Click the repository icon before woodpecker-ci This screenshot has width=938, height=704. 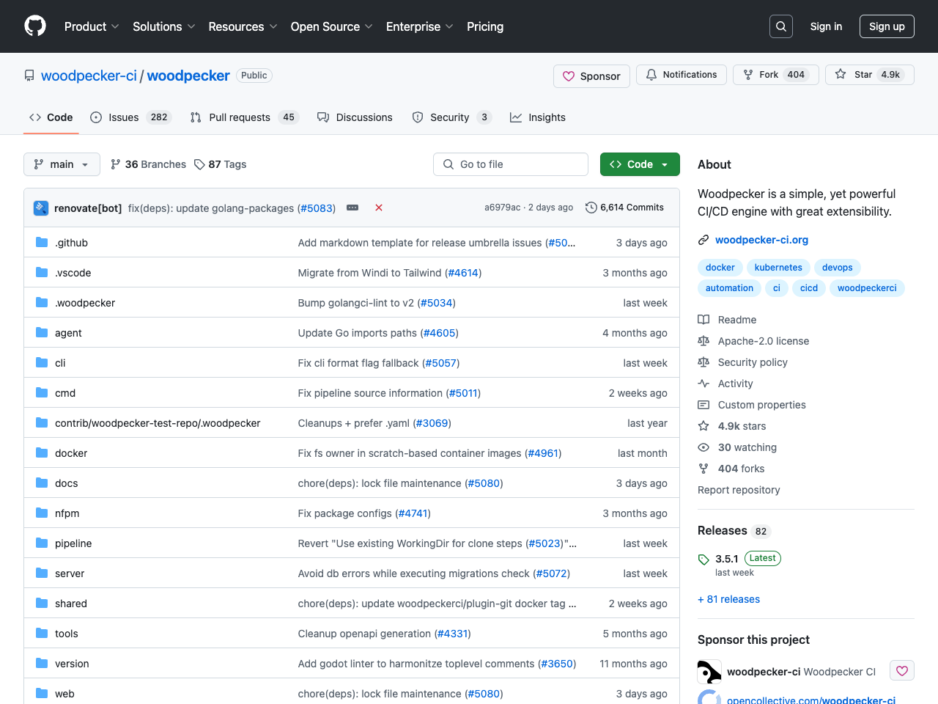pyautogui.click(x=29, y=76)
